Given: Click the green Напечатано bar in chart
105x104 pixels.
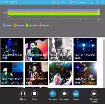Looking at the screenshot, I should 54,14.
